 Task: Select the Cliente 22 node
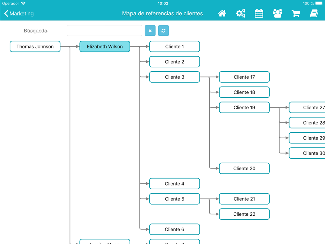244,214
